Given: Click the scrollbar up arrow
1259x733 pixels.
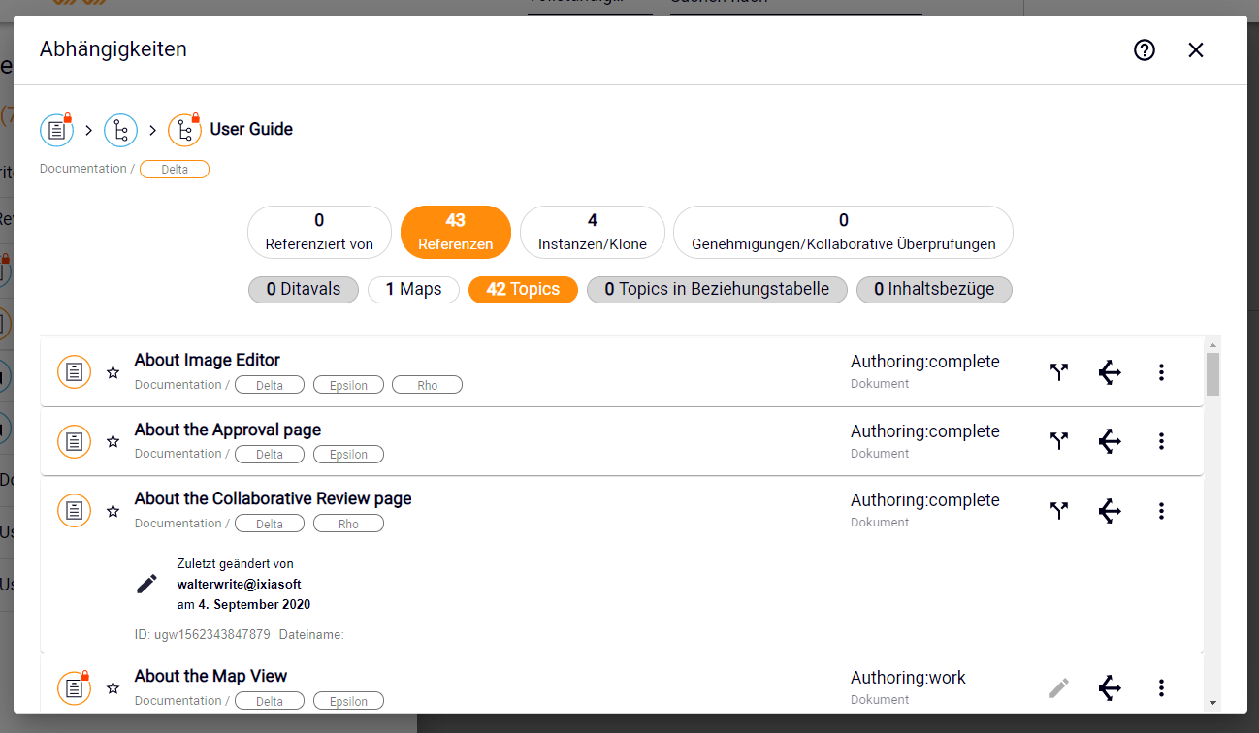Looking at the screenshot, I should pyautogui.click(x=1212, y=344).
